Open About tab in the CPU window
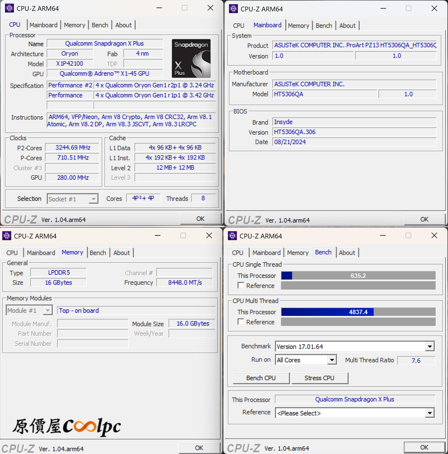The width and height of the screenshot is (448, 454). point(123,25)
